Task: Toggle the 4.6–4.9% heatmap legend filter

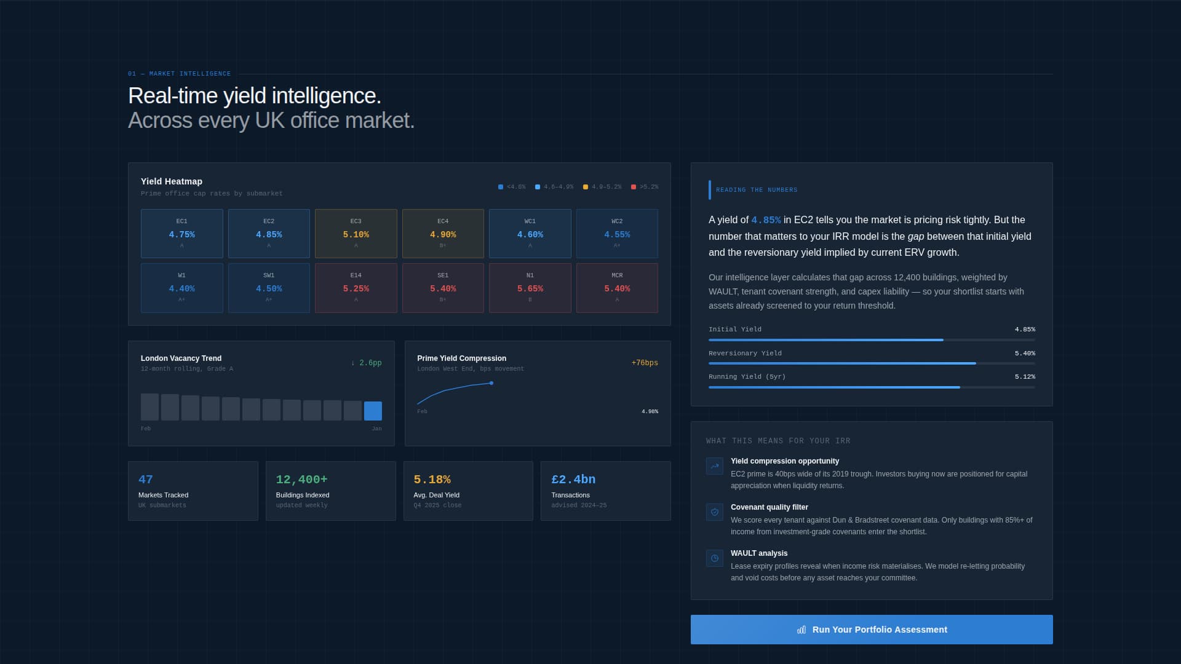Action: point(538,186)
